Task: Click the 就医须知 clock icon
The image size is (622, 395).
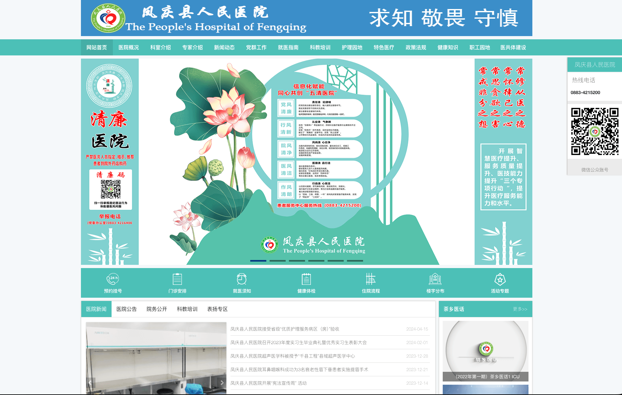Action: pos(242,279)
